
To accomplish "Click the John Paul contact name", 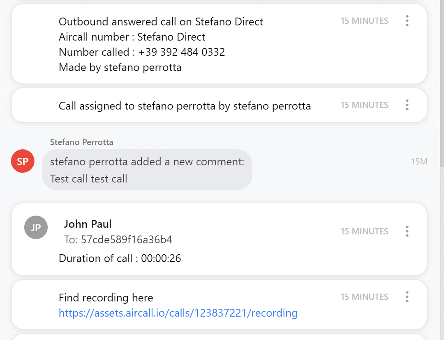I will (88, 224).
